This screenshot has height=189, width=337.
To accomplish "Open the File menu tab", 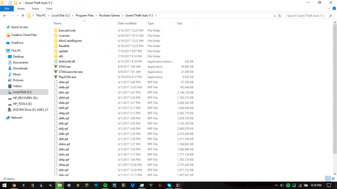I will point(7,9).
